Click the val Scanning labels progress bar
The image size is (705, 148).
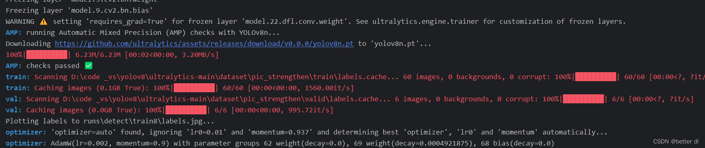click(x=583, y=99)
